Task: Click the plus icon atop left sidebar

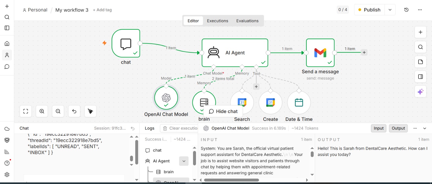Action: (7, 6)
